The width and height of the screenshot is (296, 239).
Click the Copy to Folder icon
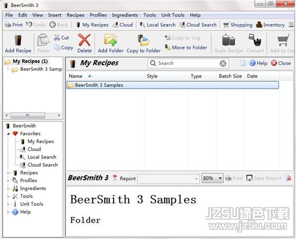click(144, 40)
